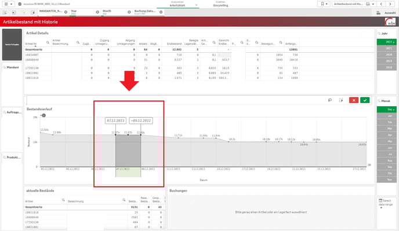The width and height of the screenshot is (399, 231).
Task: Open the Mandant filter pane
Action: (12, 67)
